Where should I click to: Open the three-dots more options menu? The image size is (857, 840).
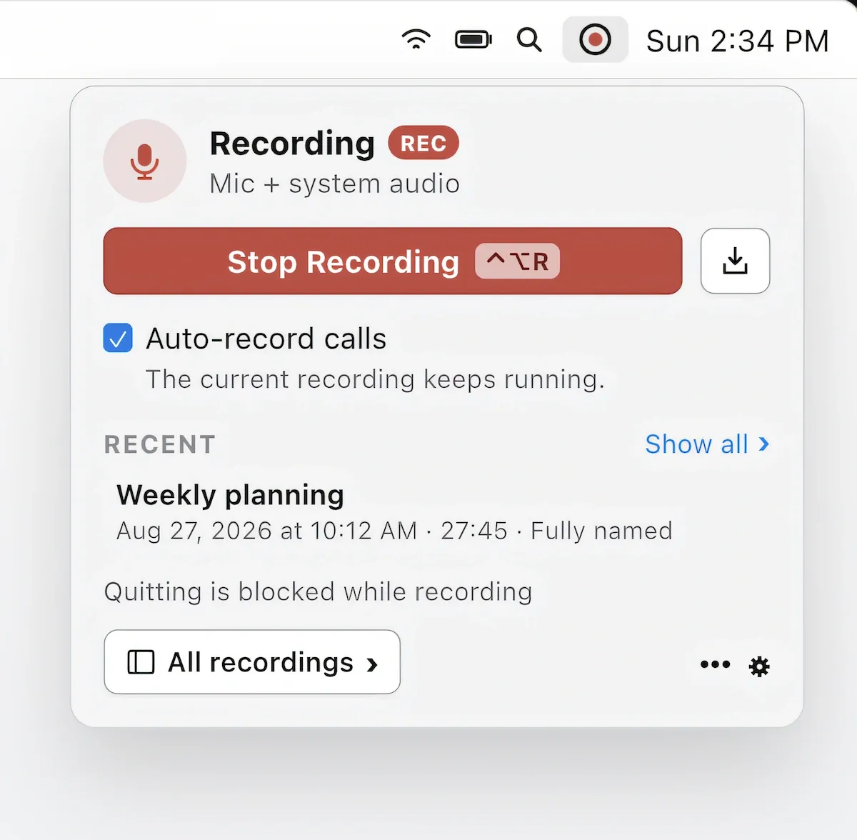715,665
